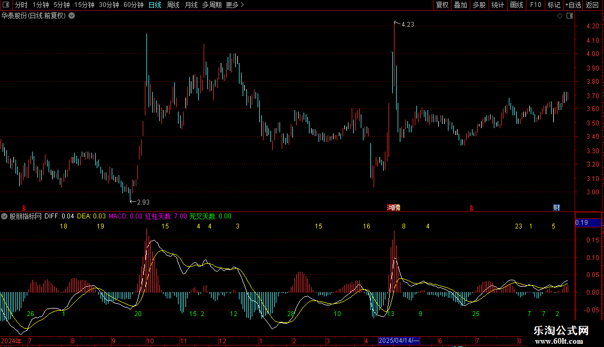Click the DIFF: 0.04 readout
Image resolution: width=604 pixels, height=347 pixels.
pos(59,216)
